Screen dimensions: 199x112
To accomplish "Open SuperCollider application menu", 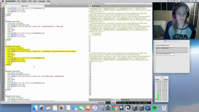I will [x=10, y=1].
